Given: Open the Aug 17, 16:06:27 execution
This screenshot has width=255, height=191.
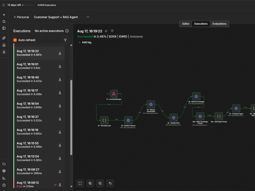Looking at the screenshot, I should 39,171.
